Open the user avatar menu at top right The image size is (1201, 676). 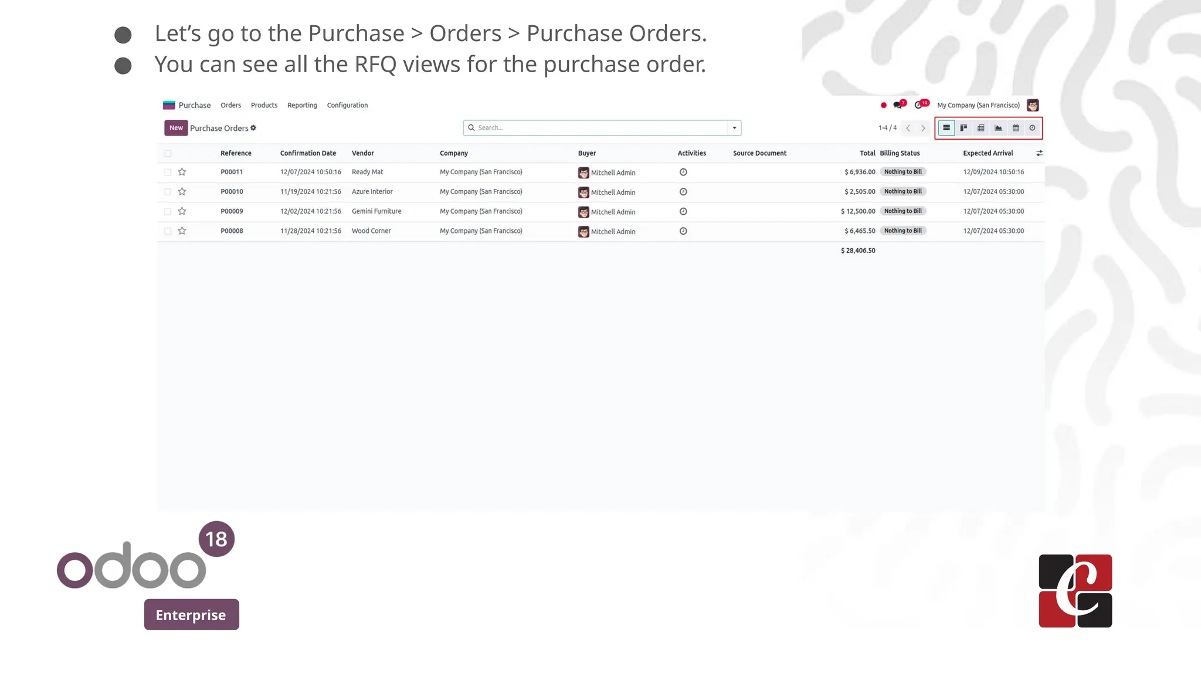click(x=1033, y=105)
